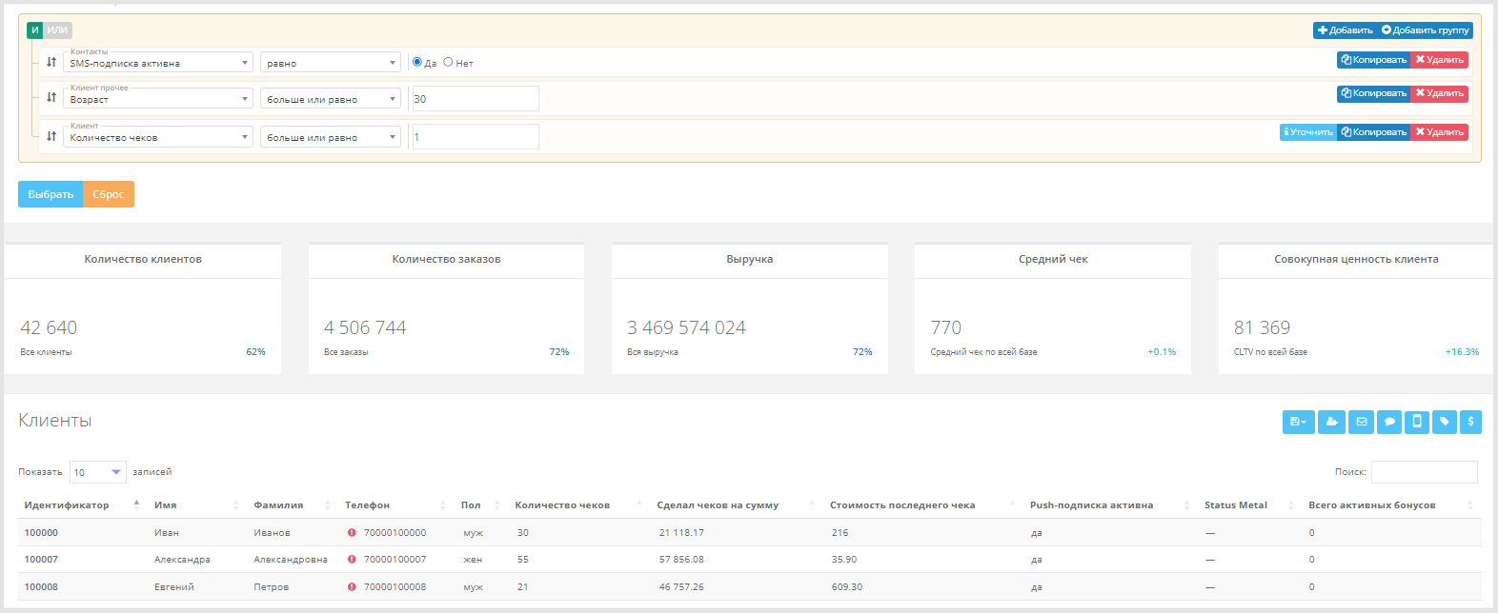This screenshot has width=1498, height=613.
Task: Open the save segment dropdown icon
Action: 1298,422
